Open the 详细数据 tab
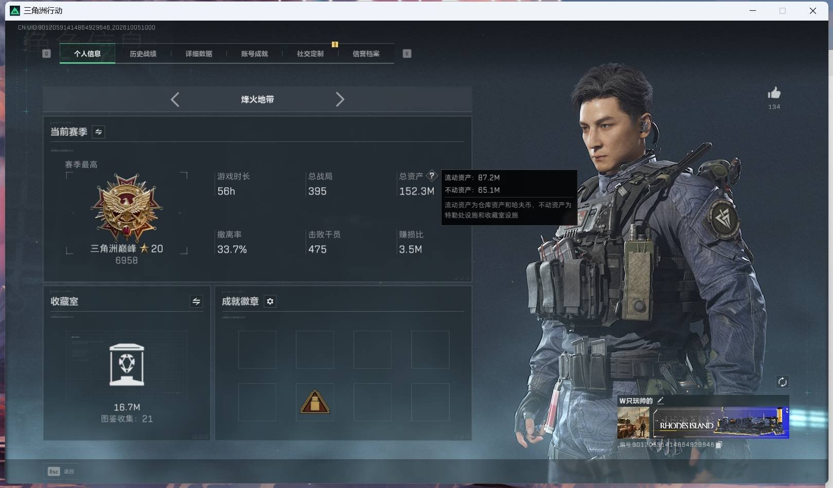The image size is (833, 488). [199, 53]
